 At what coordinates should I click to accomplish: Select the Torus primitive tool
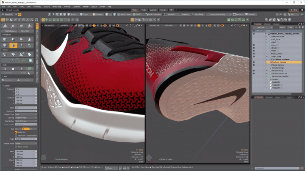[4, 45]
